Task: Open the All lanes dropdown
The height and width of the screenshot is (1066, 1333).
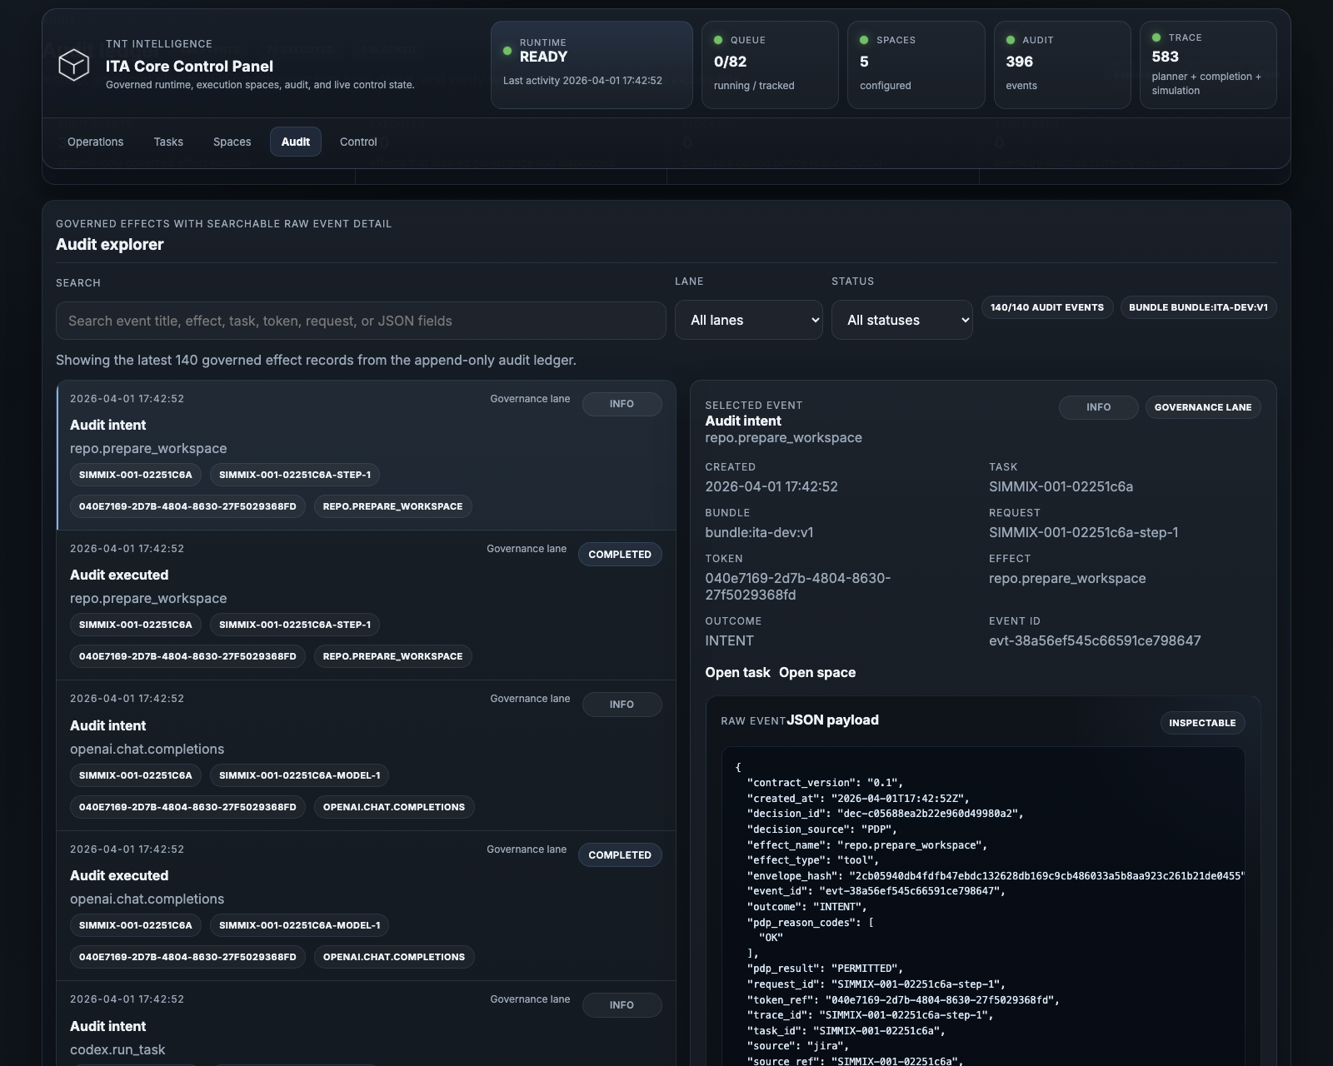Action: click(x=748, y=320)
